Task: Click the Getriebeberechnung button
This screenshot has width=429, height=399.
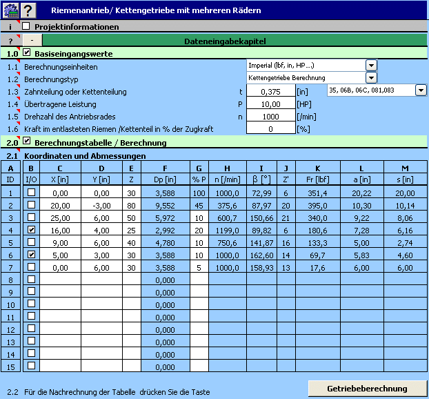Action: tap(368, 389)
